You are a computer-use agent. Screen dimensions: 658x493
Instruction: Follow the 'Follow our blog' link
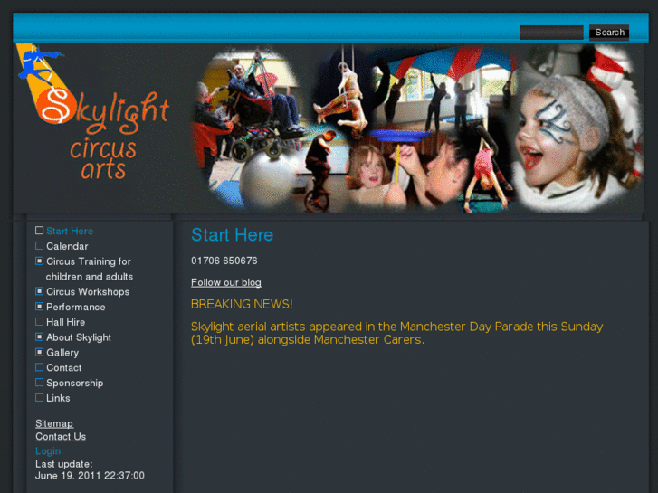point(226,282)
